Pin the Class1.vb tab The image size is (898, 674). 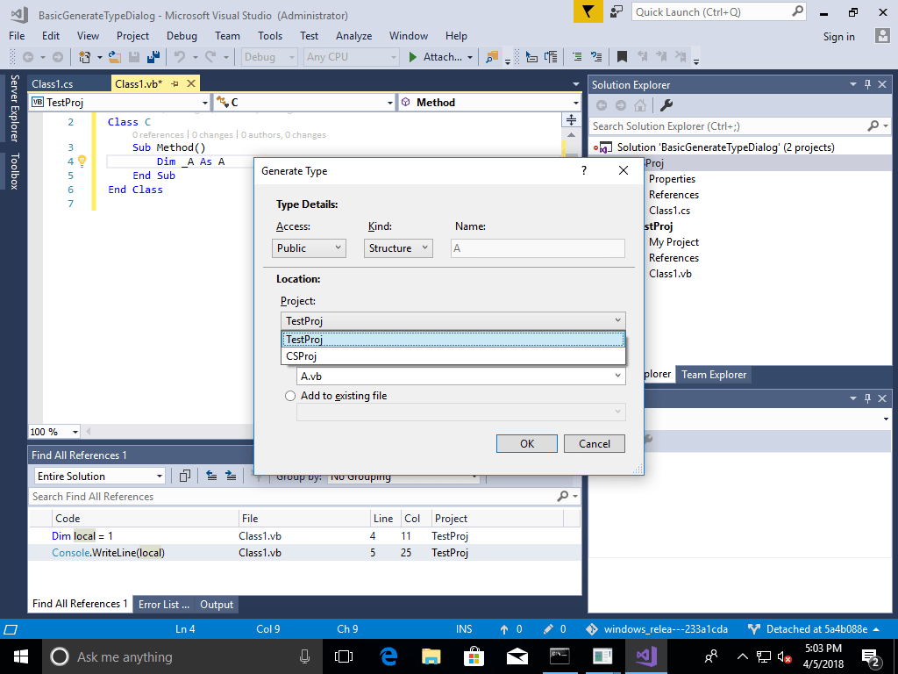click(x=175, y=83)
